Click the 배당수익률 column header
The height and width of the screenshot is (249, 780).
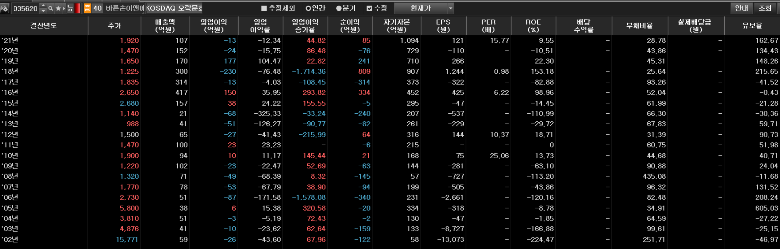point(584,26)
